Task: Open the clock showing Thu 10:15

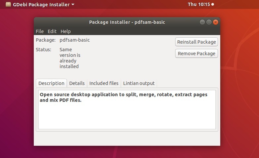Action: pyautogui.click(x=201, y=4)
